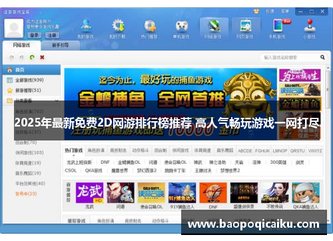Viewport: 333px width, 241px height.
Task: Select the ABCDE alphabet tab
Action: 245,151
